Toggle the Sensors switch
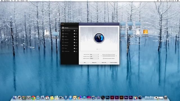The height and width of the screenshot is (101, 180). coord(75,42)
